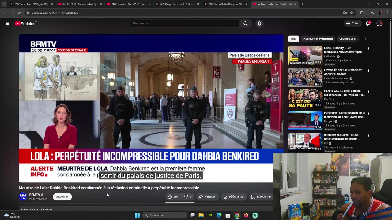Open Windows Start menu
This screenshot has height=220, width=392.
click(137, 215)
